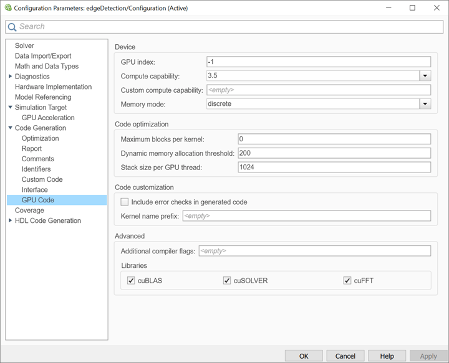Click the search magnifier icon

12,27
